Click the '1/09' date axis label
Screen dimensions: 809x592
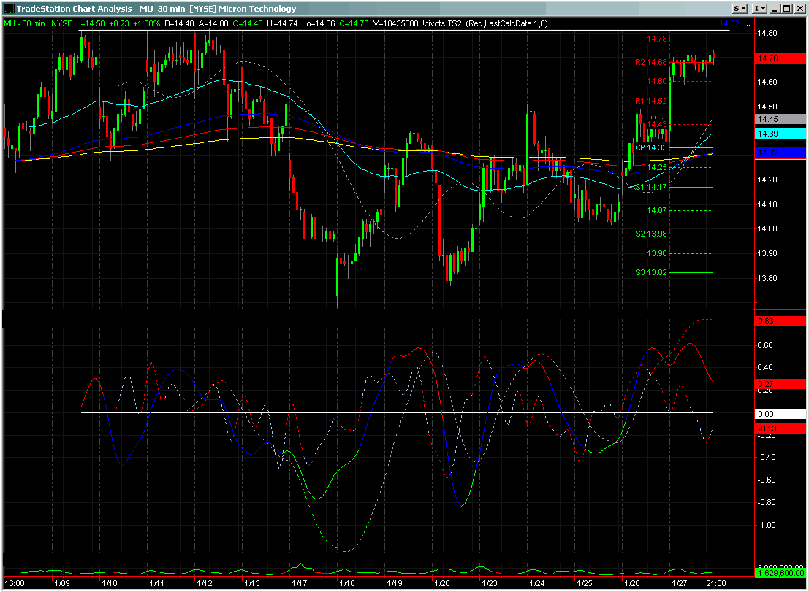(x=62, y=583)
